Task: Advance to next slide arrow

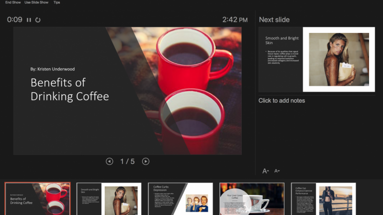Action: pyautogui.click(x=146, y=161)
